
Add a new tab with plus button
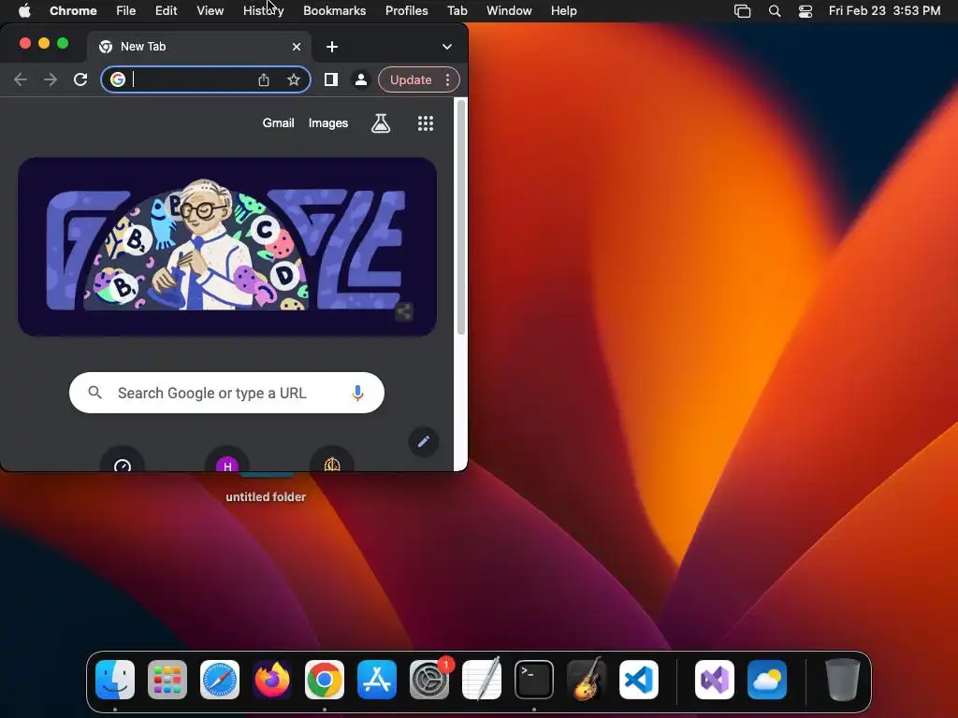pyautogui.click(x=332, y=47)
